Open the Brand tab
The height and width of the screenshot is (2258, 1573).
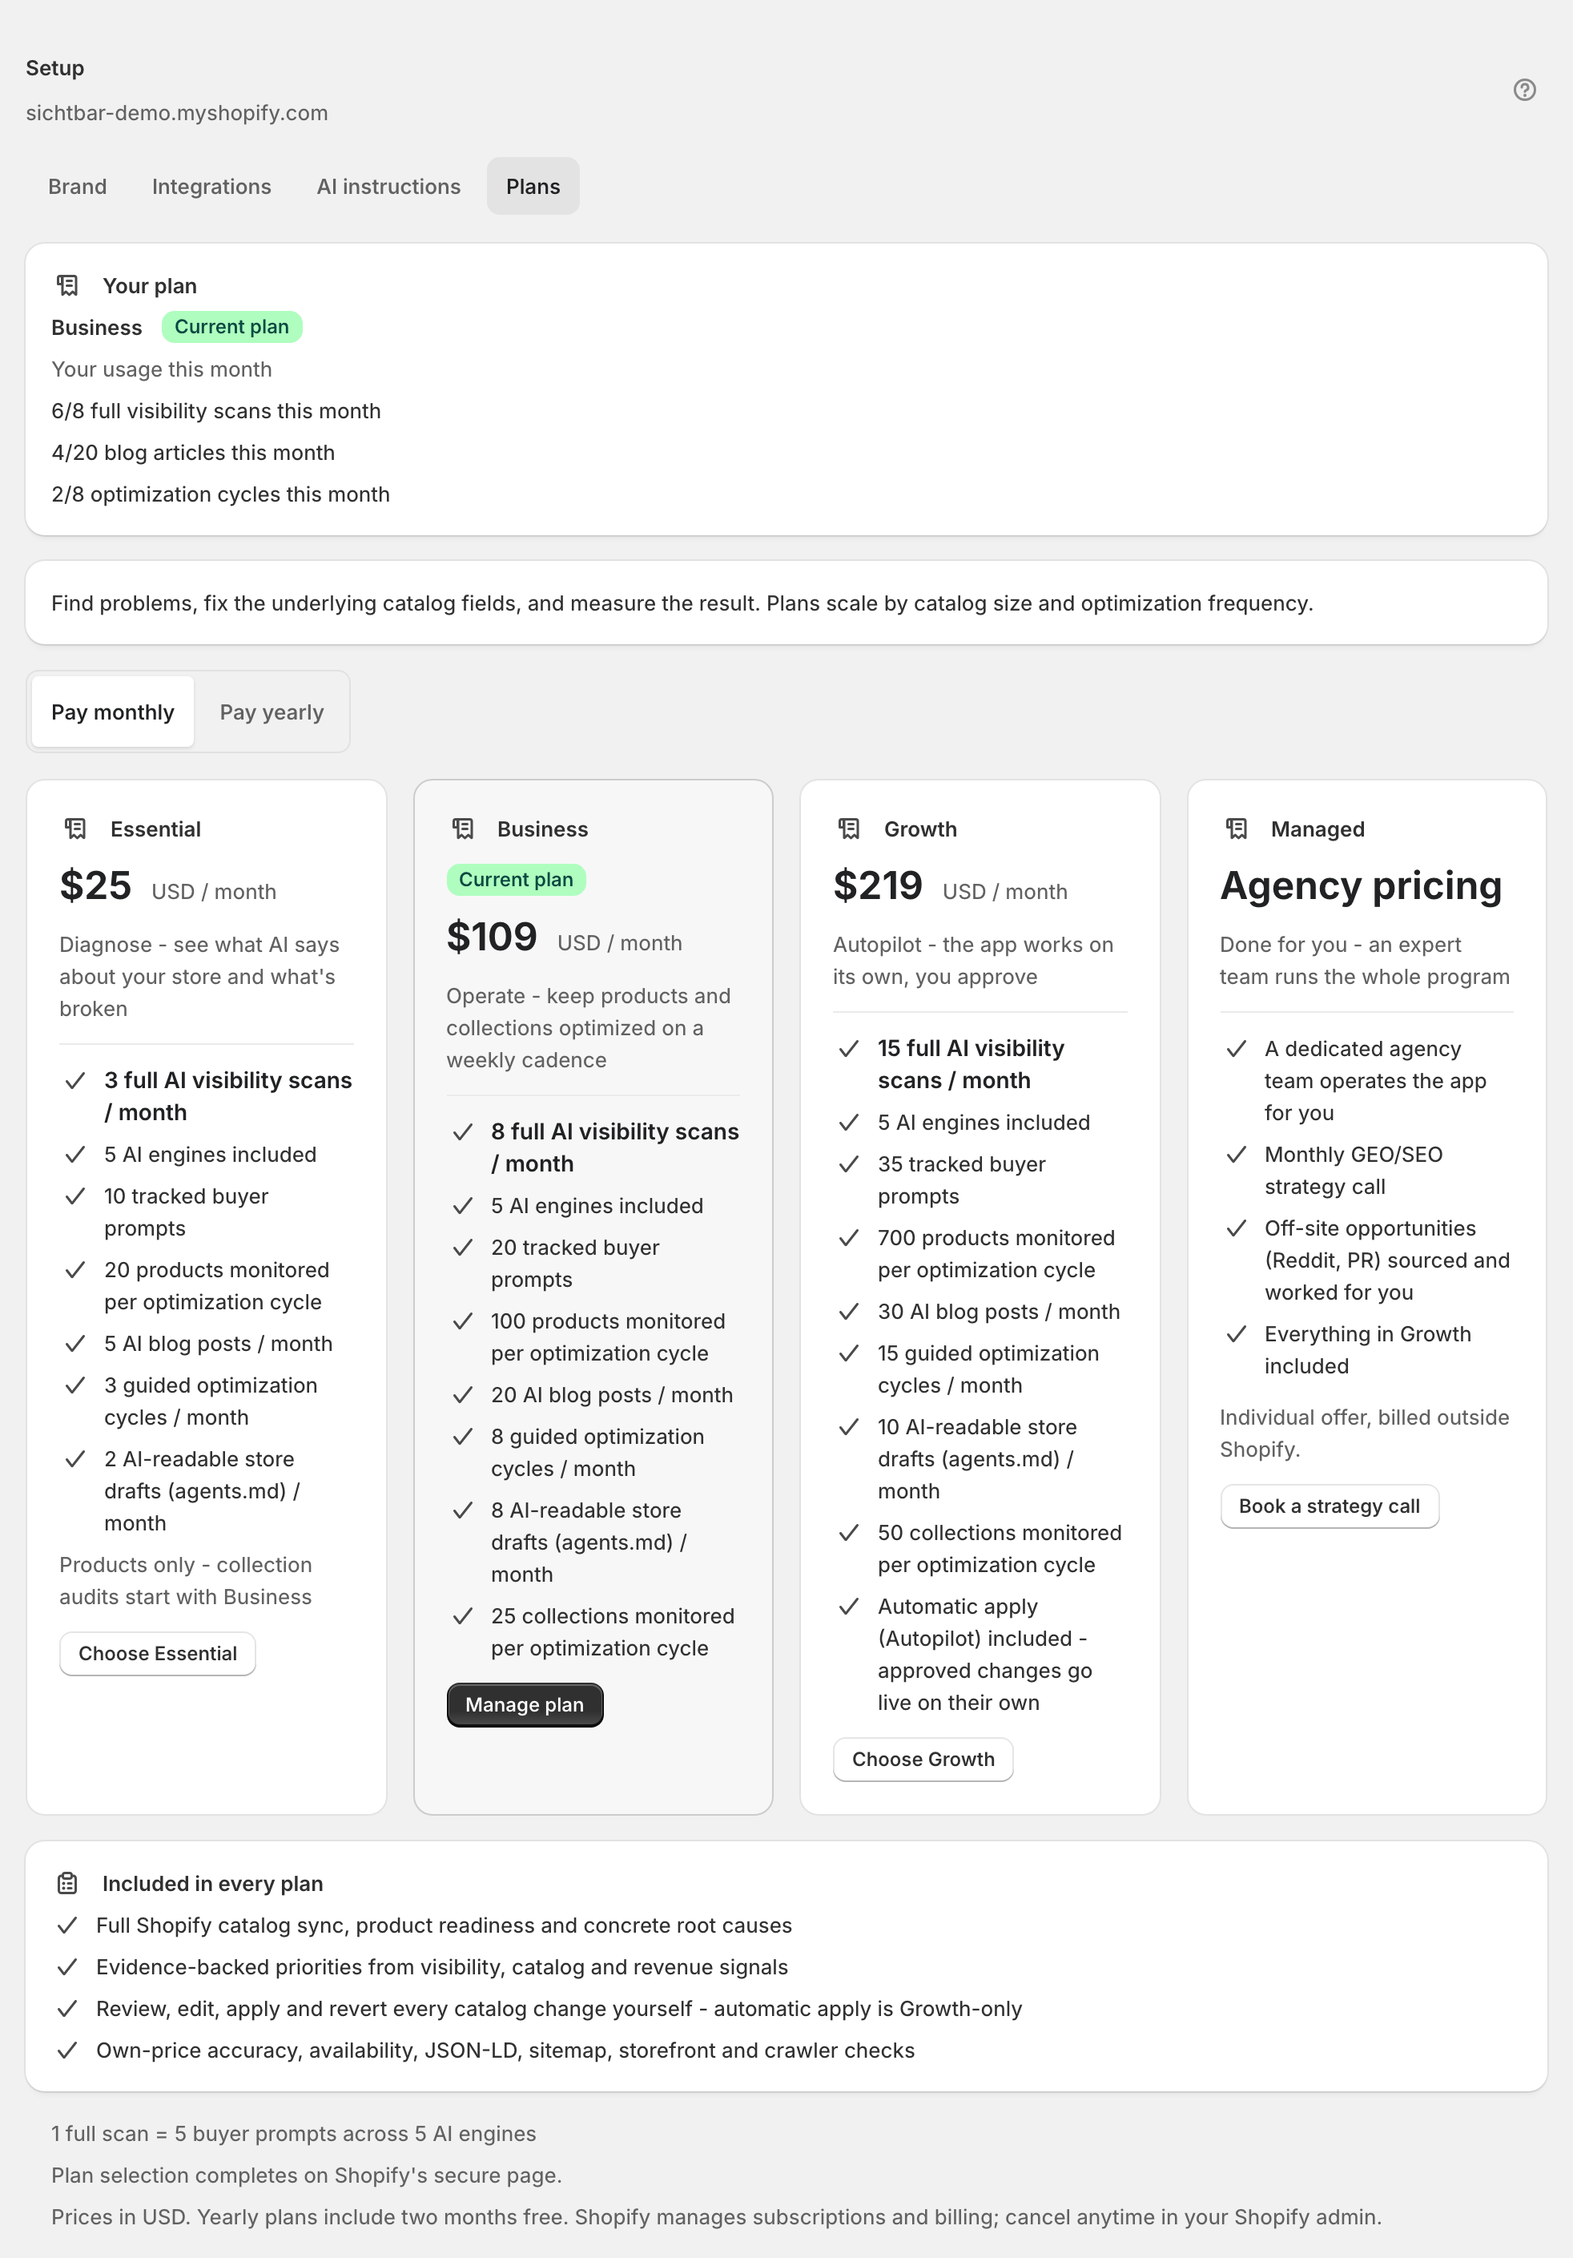click(78, 186)
